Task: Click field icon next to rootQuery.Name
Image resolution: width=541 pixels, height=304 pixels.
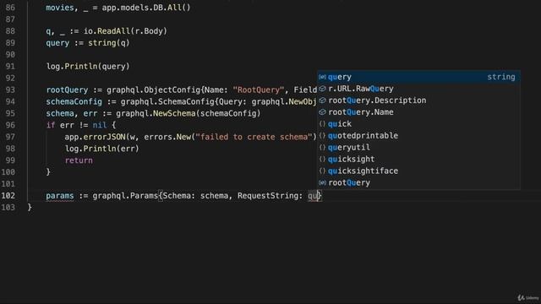Action: 322,112
